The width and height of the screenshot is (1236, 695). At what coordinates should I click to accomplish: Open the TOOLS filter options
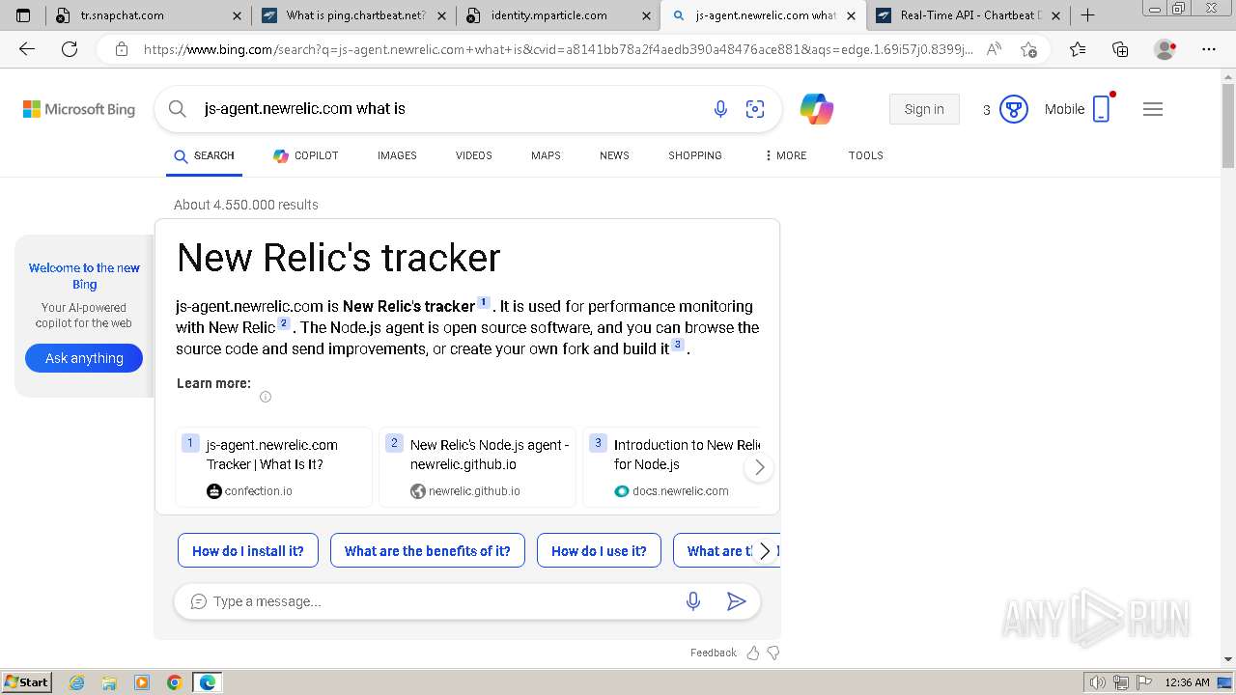pyautogui.click(x=866, y=155)
